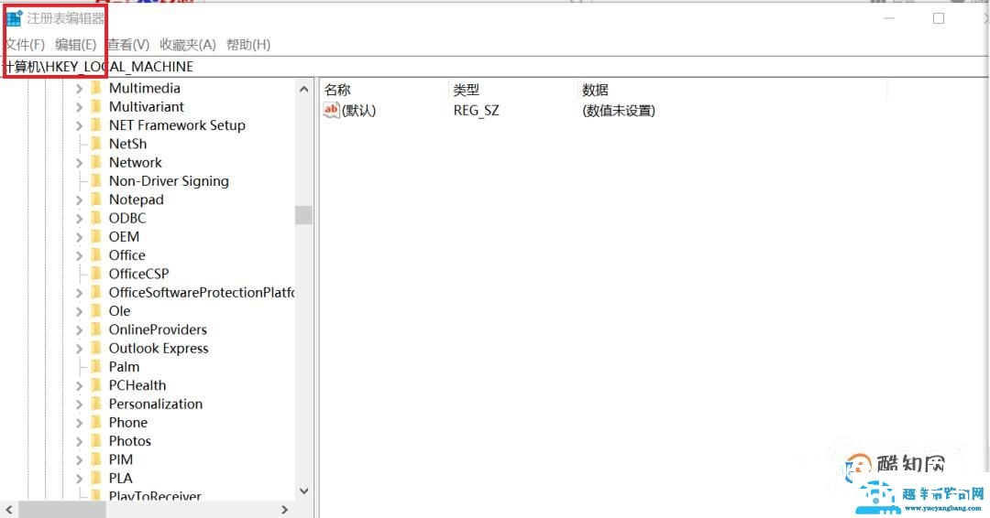The image size is (990, 518).
Task: Click the PIM folder icon
Action: coord(96,459)
